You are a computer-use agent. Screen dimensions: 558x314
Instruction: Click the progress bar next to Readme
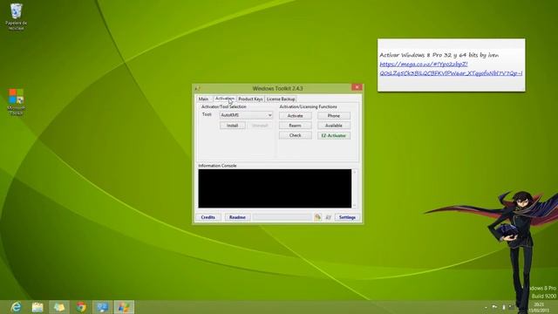click(282, 217)
